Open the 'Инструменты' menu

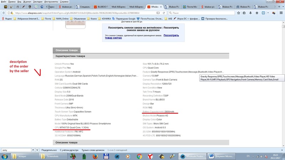pos(51,2)
